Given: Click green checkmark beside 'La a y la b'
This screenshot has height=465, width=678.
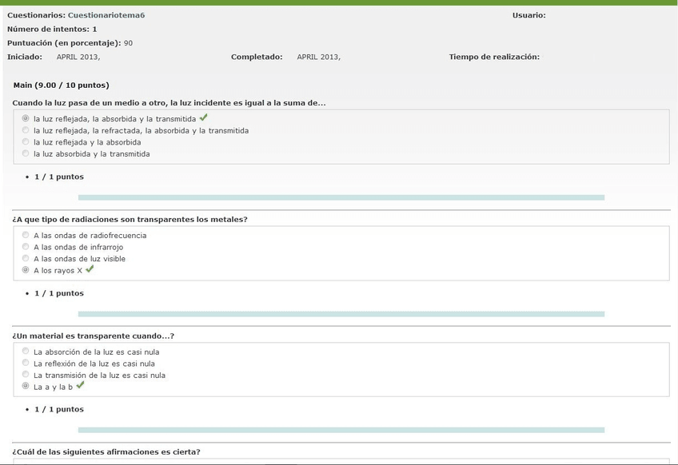Looking at the screenshot, I should point(80,385).
